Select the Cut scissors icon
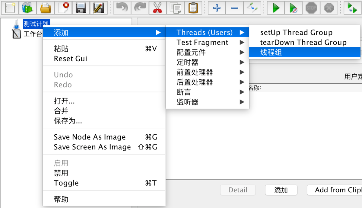This screenshot has height=208, width=362. coord(157,8)
